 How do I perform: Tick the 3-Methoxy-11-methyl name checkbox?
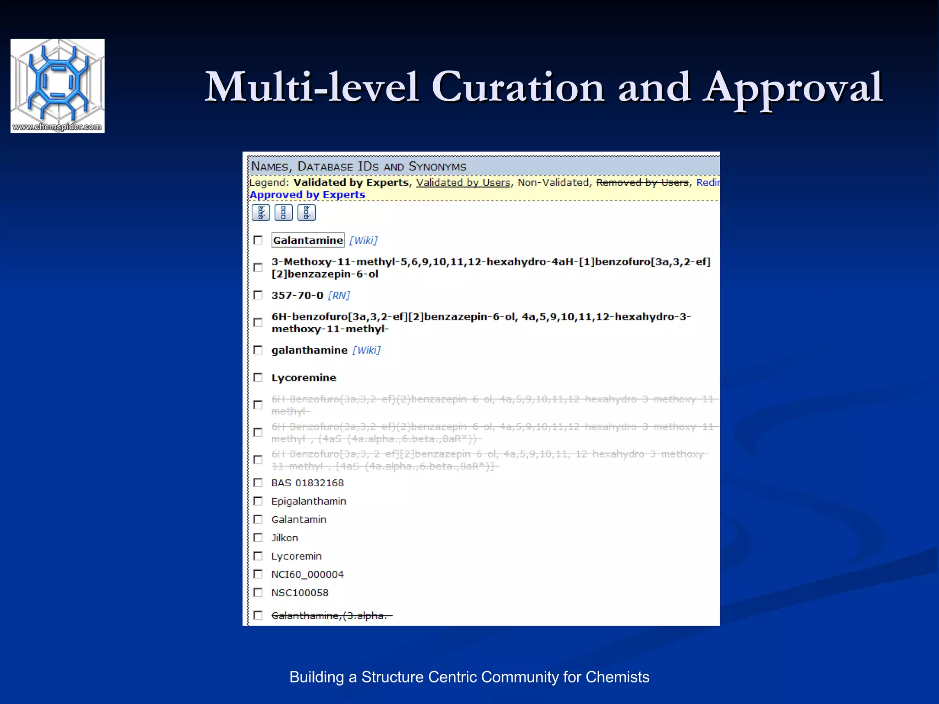pyautogui.click(x=258, y=268)
